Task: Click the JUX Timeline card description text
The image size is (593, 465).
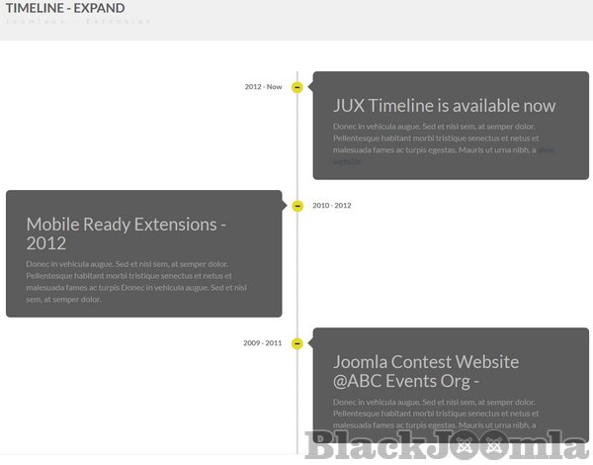Action: (435, 139)
